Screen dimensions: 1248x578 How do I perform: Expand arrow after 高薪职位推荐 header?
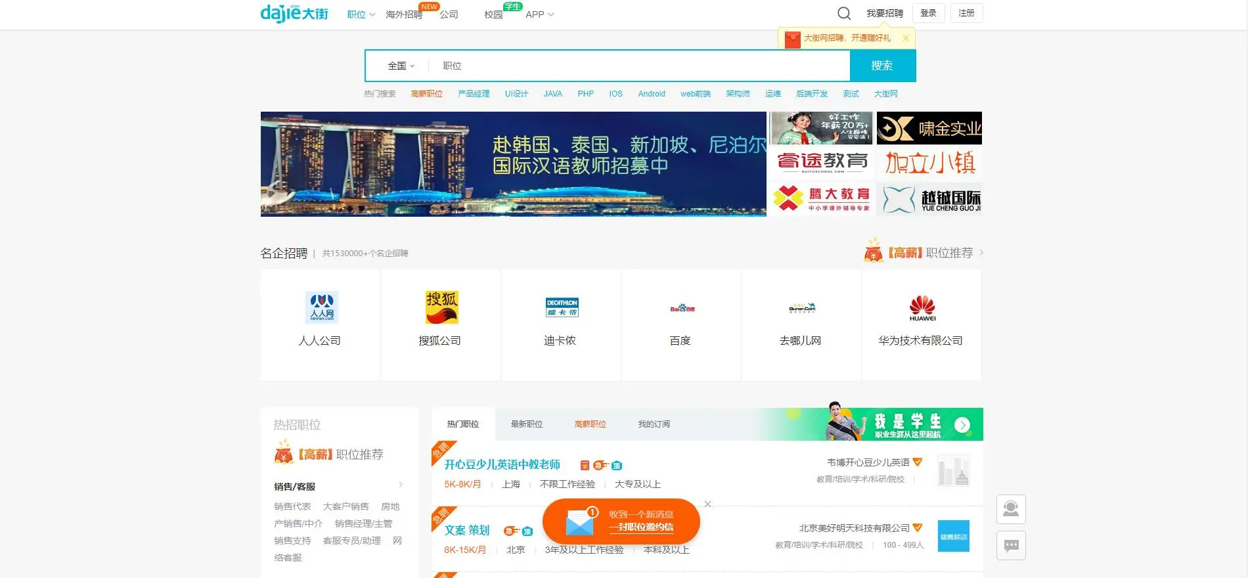pyautogui.click(x=981, y=253)
